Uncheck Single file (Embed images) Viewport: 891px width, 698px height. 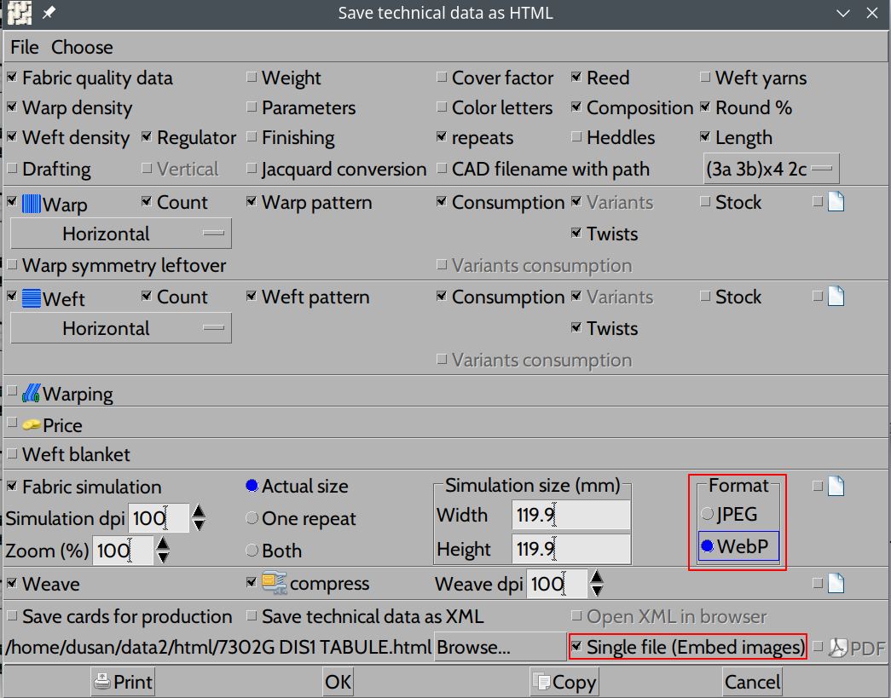[x=576, y=647]
